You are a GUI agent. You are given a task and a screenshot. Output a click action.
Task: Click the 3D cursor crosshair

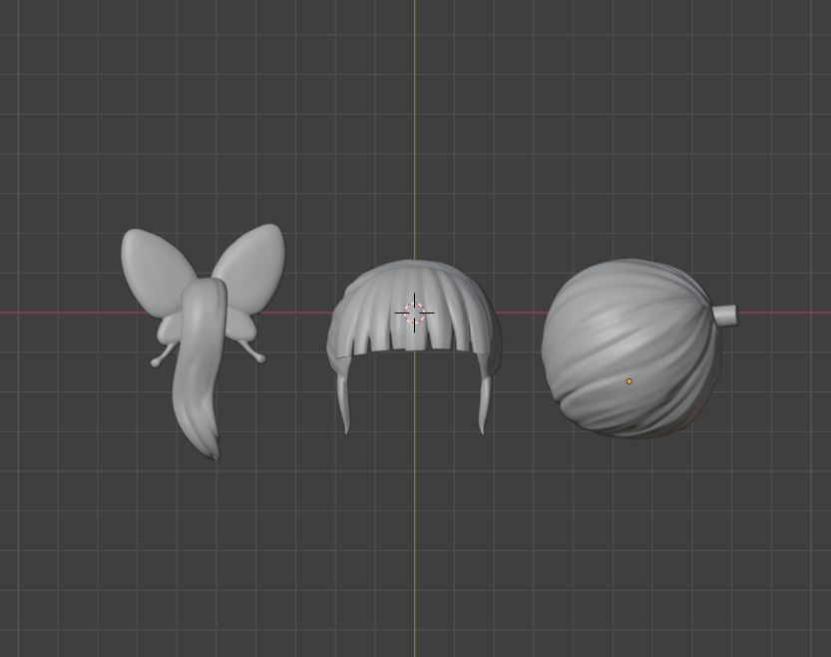click(x=415, y=313)
